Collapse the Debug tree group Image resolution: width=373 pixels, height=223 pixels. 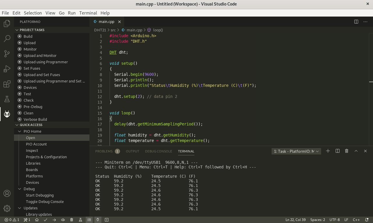[20, 189]
